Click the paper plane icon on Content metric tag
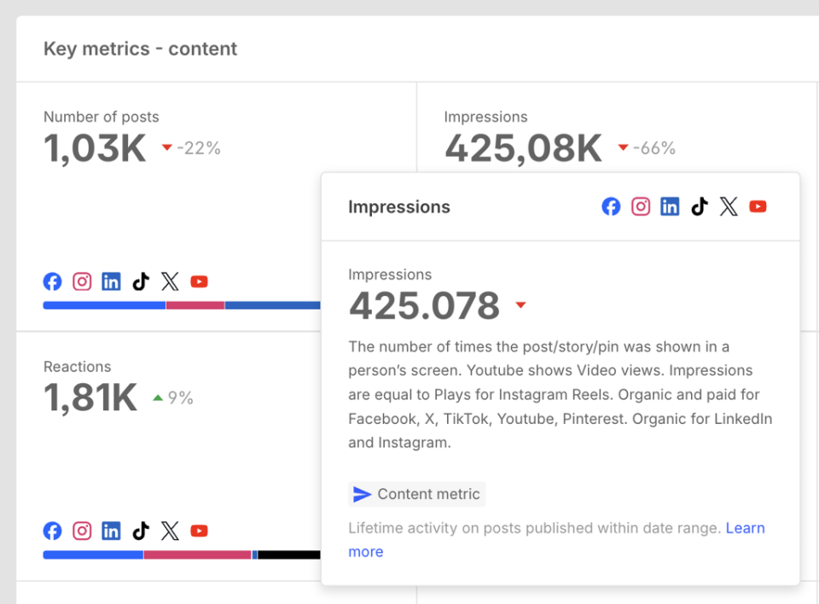 tap(362, 494)
